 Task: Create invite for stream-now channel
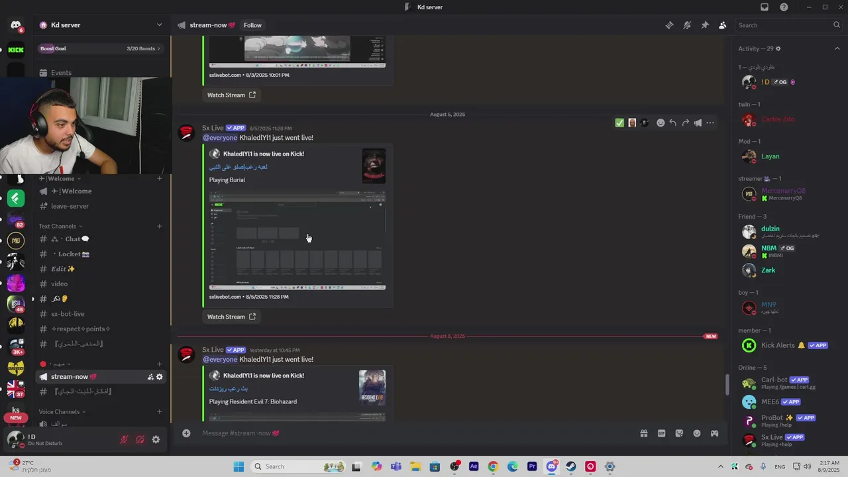point(150,377)
